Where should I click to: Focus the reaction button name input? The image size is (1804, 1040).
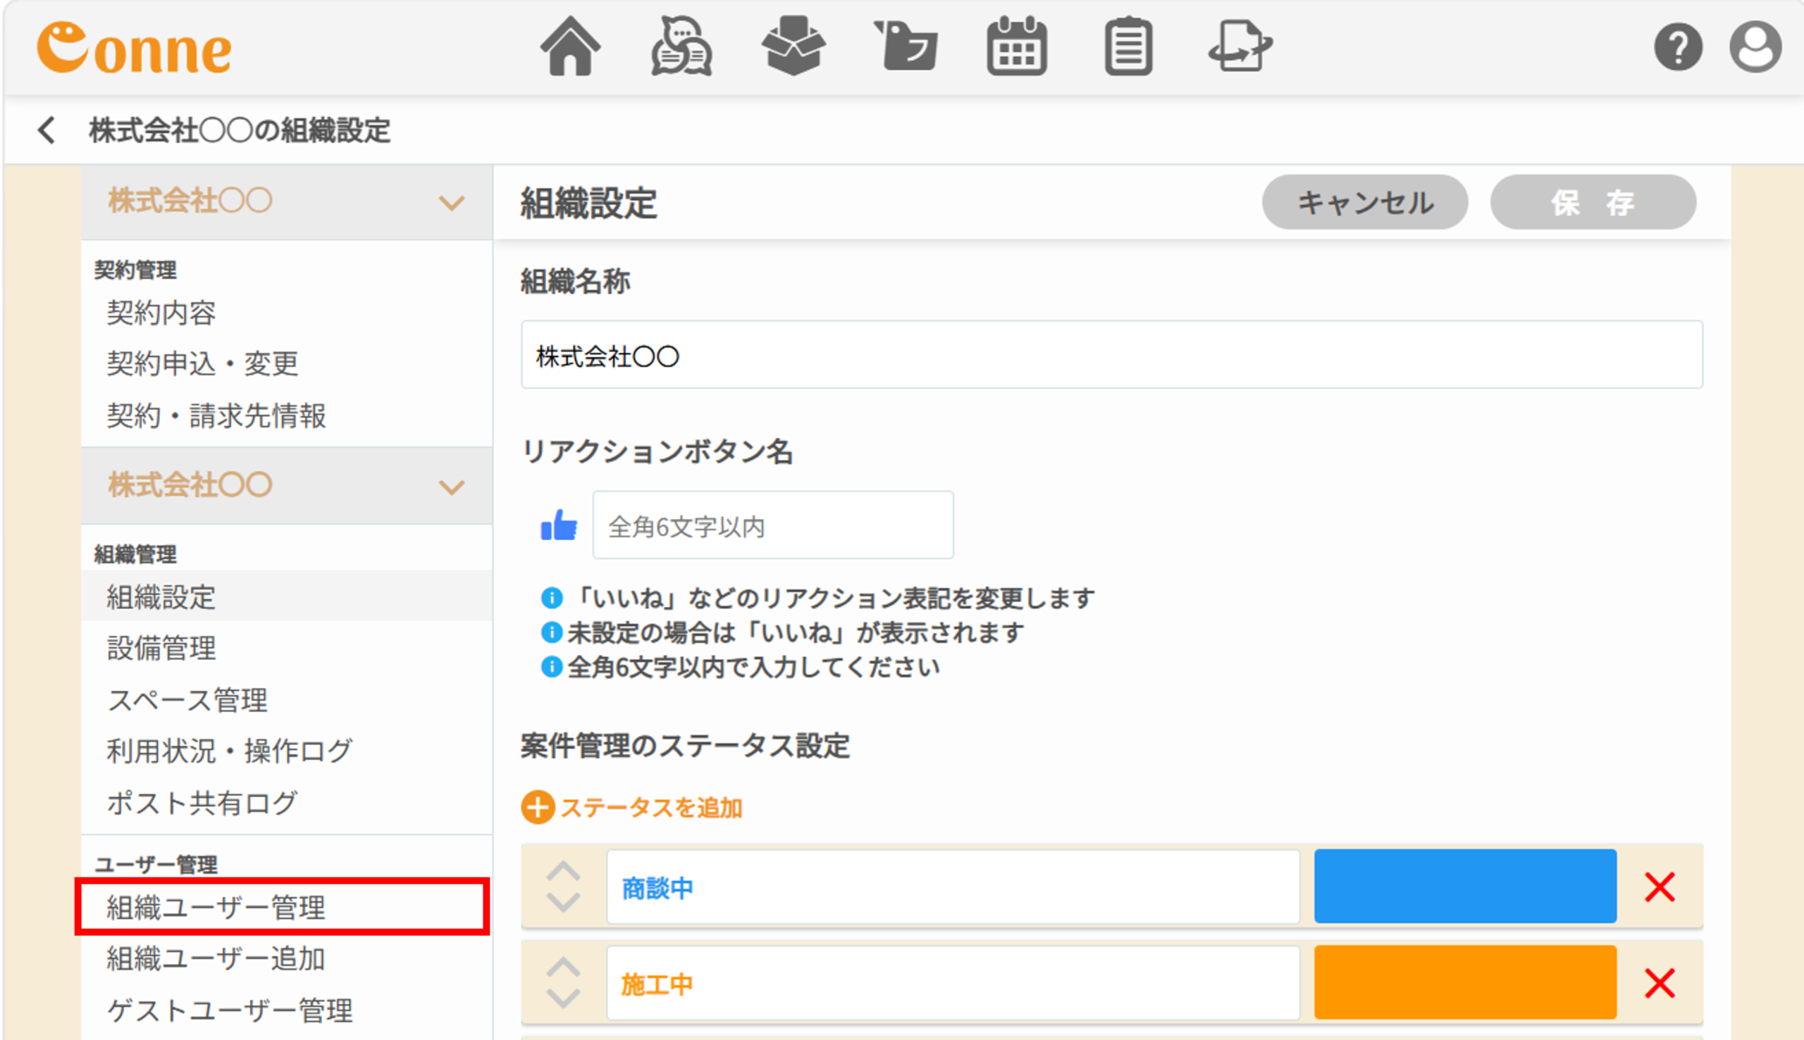[x=772, y=525]
